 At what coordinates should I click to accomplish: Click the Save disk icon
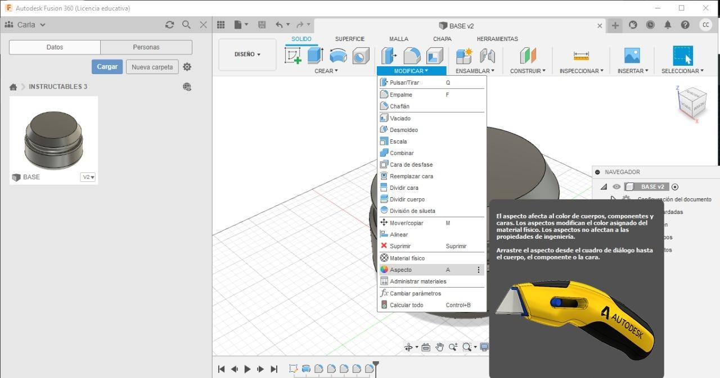[262, 25]
